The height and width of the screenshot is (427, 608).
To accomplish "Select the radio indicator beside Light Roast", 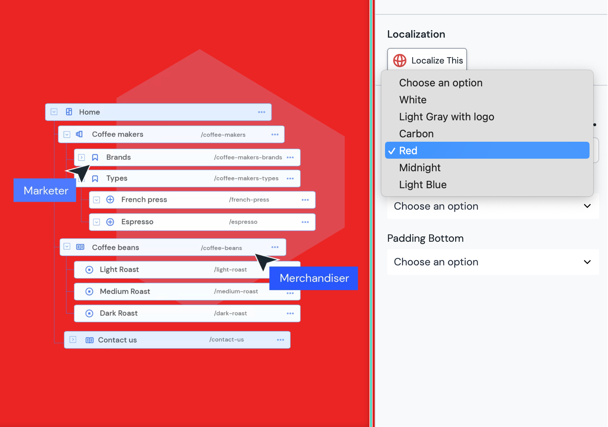I will pyautogui.click(x=89, y=269).
